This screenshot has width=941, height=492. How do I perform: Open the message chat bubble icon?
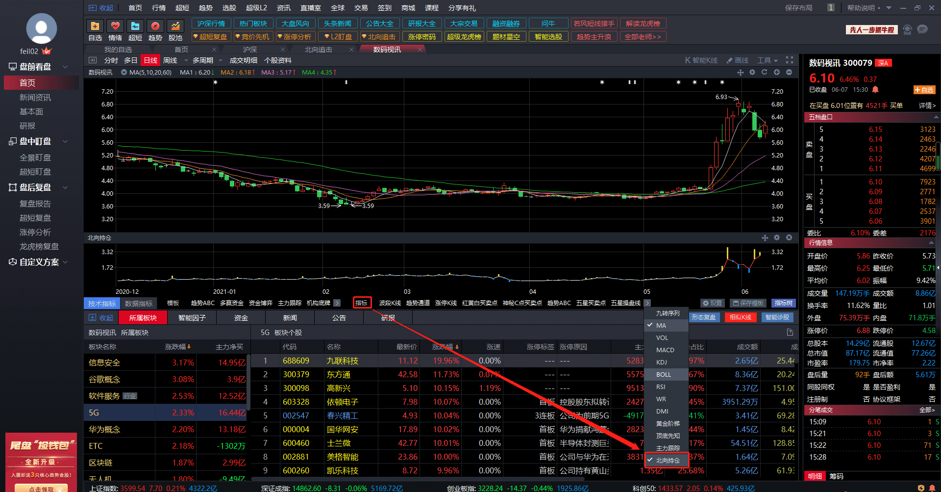click(922, 29)
